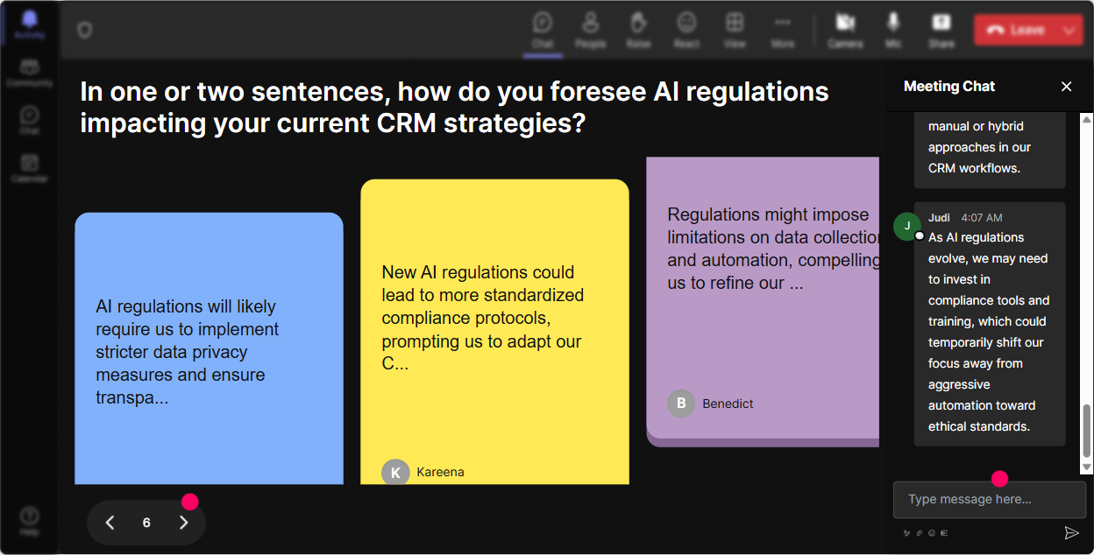
Task: Expand the Leave button dropdown arrow
Action: click(x=1069, y=30)
